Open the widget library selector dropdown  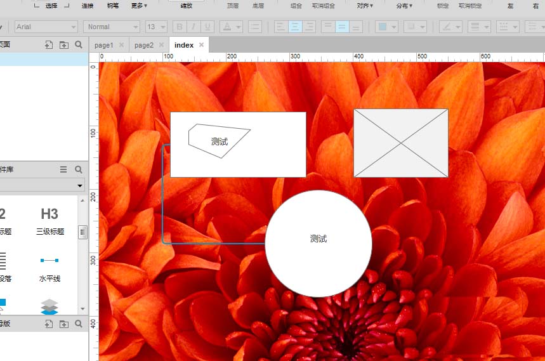pyautogui.click(x=42, y=185)
